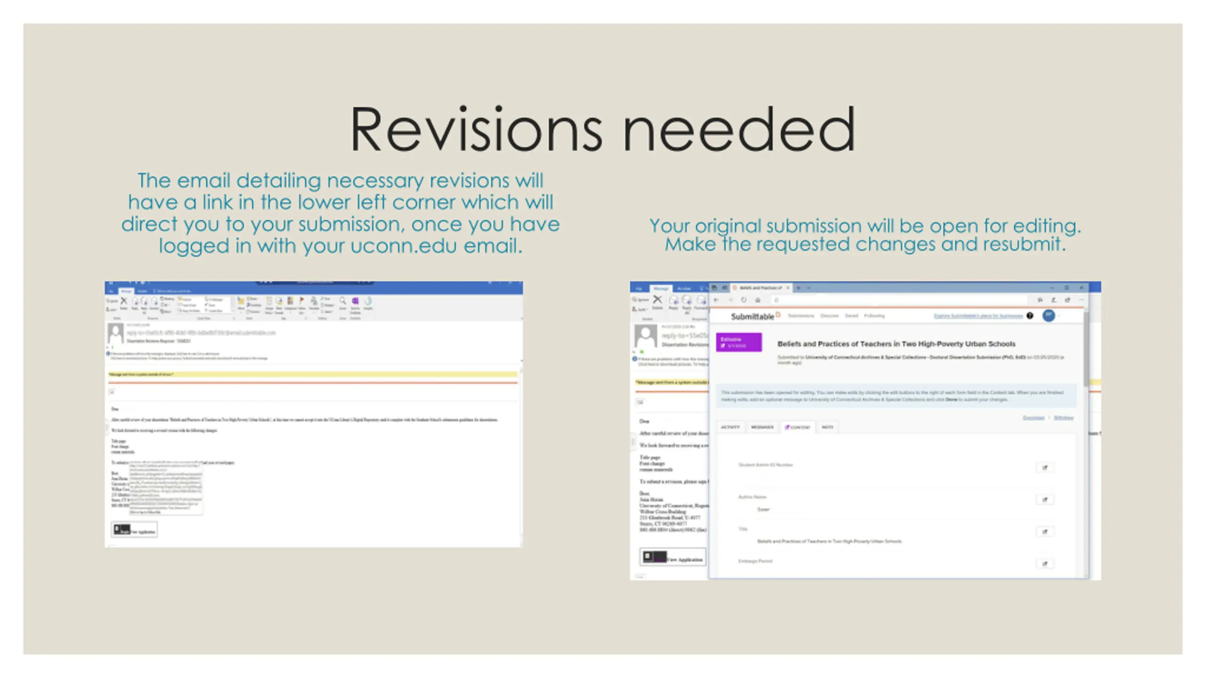The height and width of the screenshot is (678, 1206).
Task: Expand the browser more options ellipsis menu
Action: (x=1081, y=300)
